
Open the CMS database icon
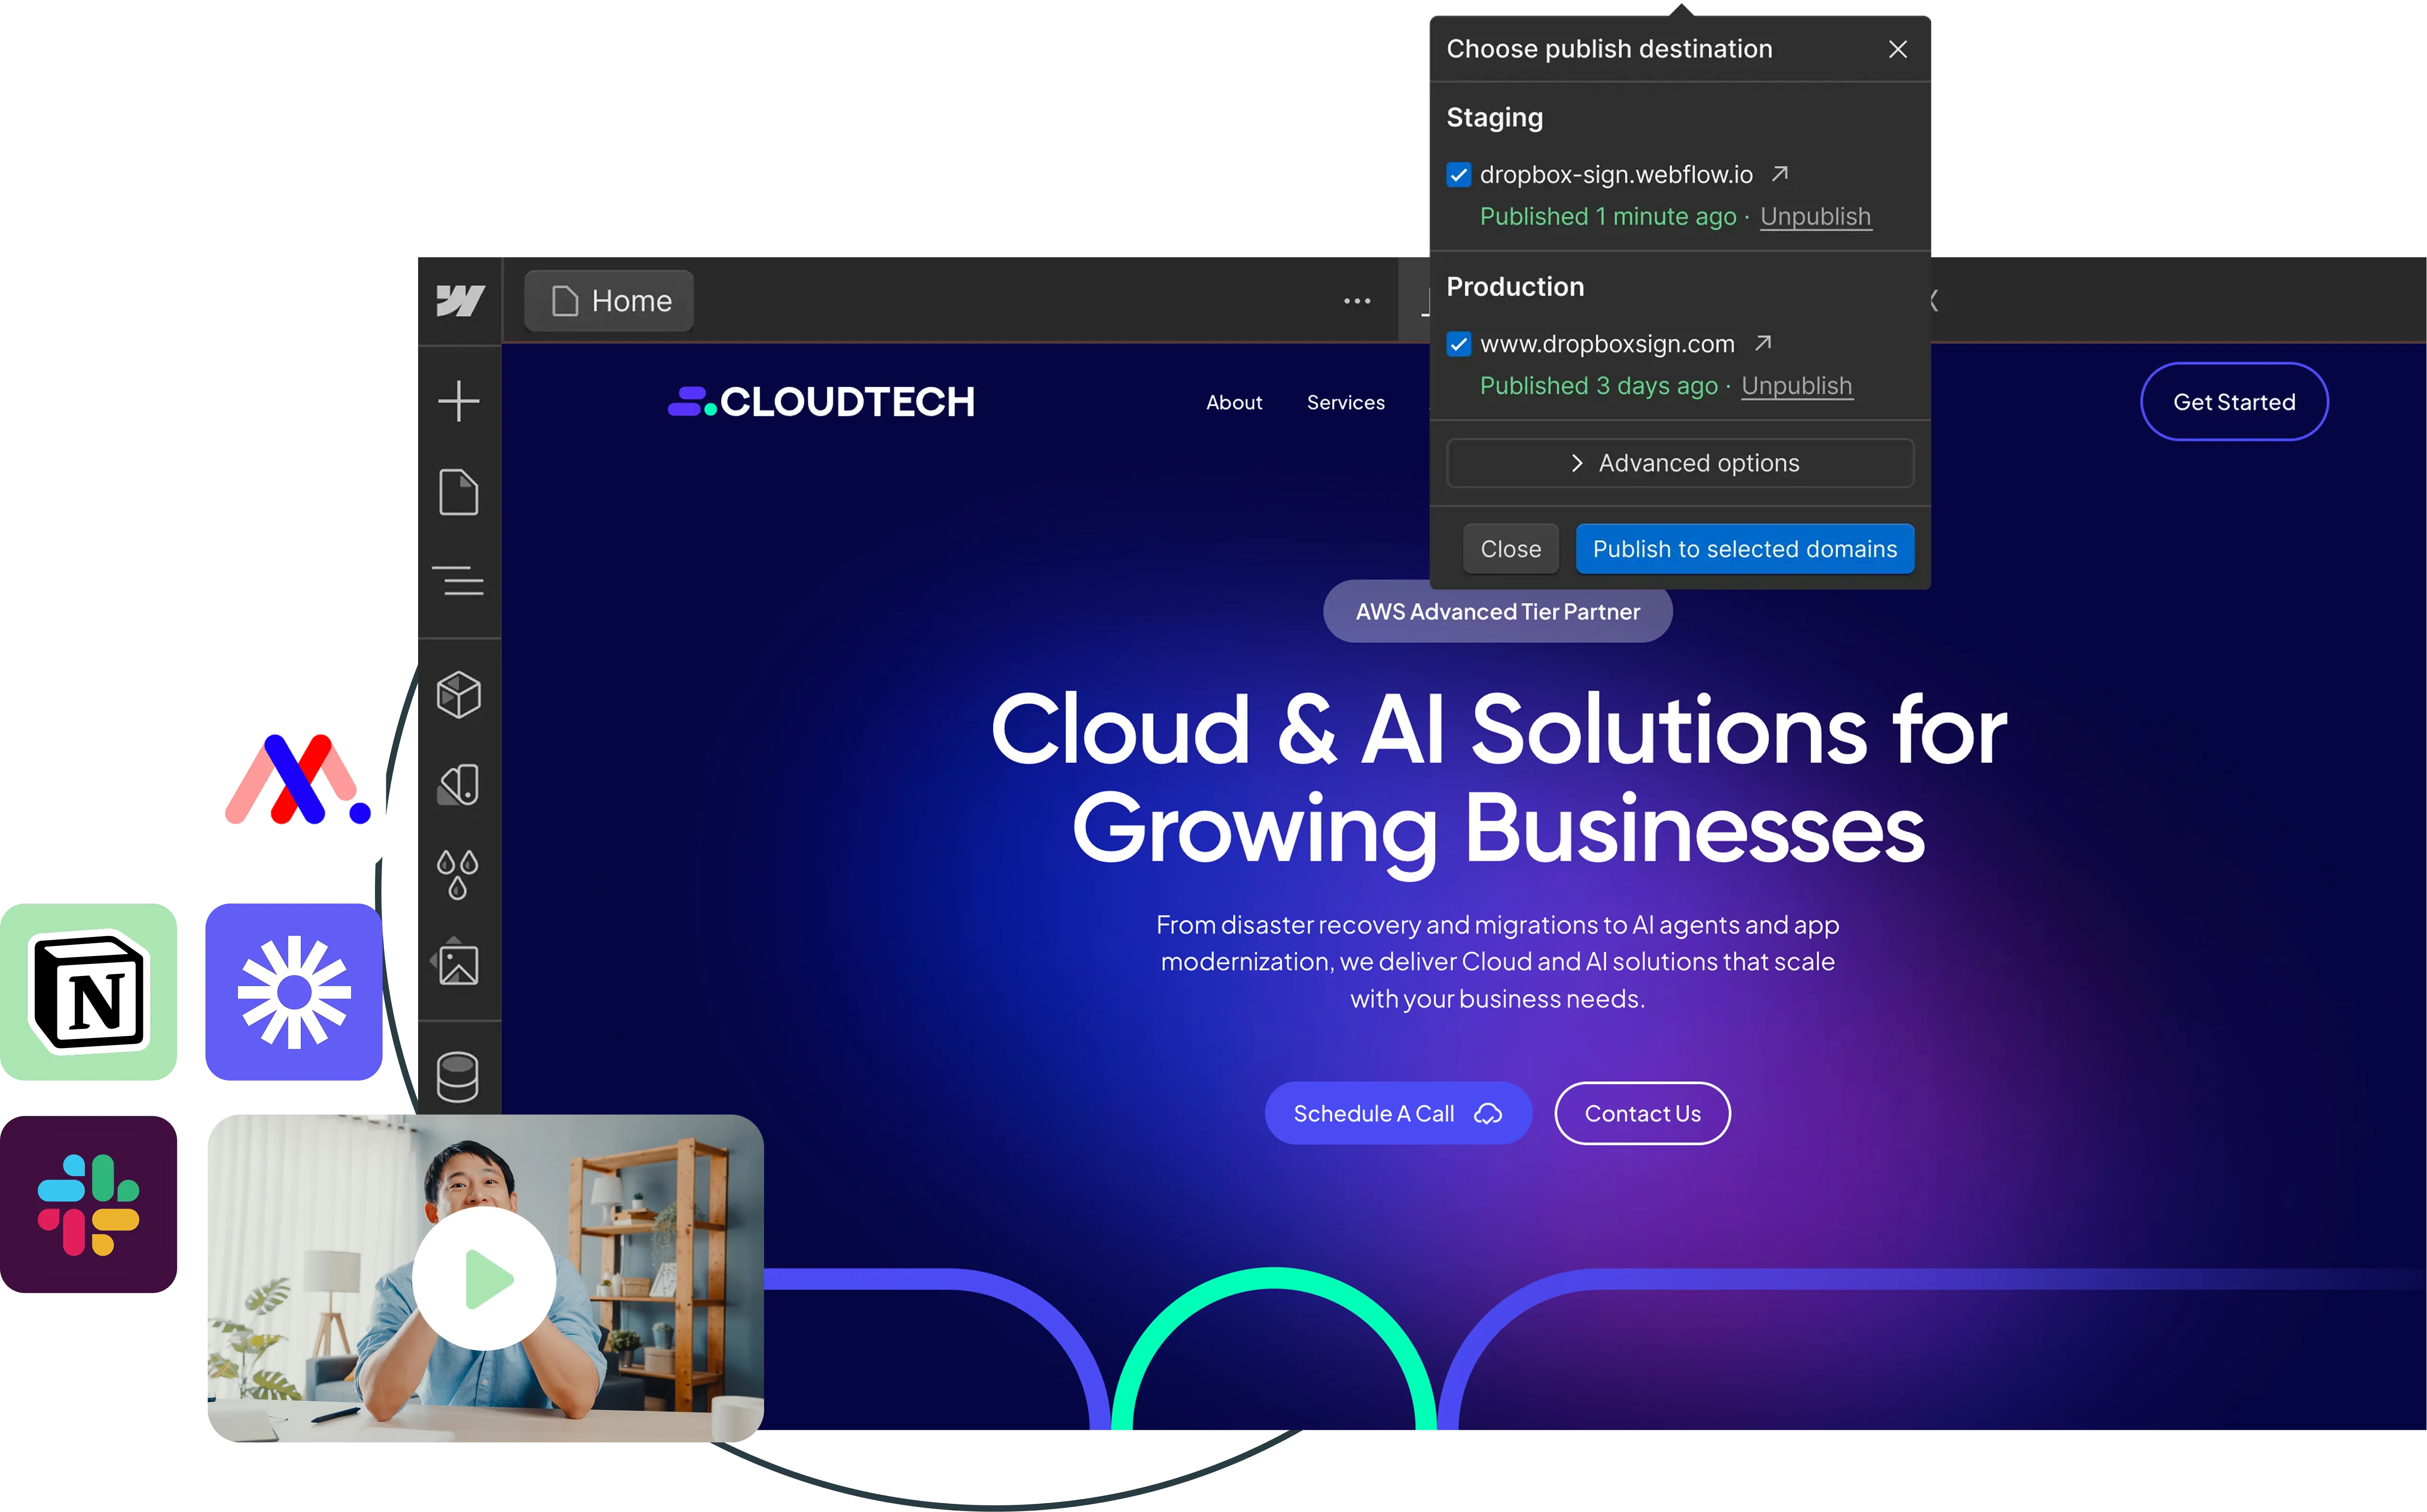click(458, 1077)
